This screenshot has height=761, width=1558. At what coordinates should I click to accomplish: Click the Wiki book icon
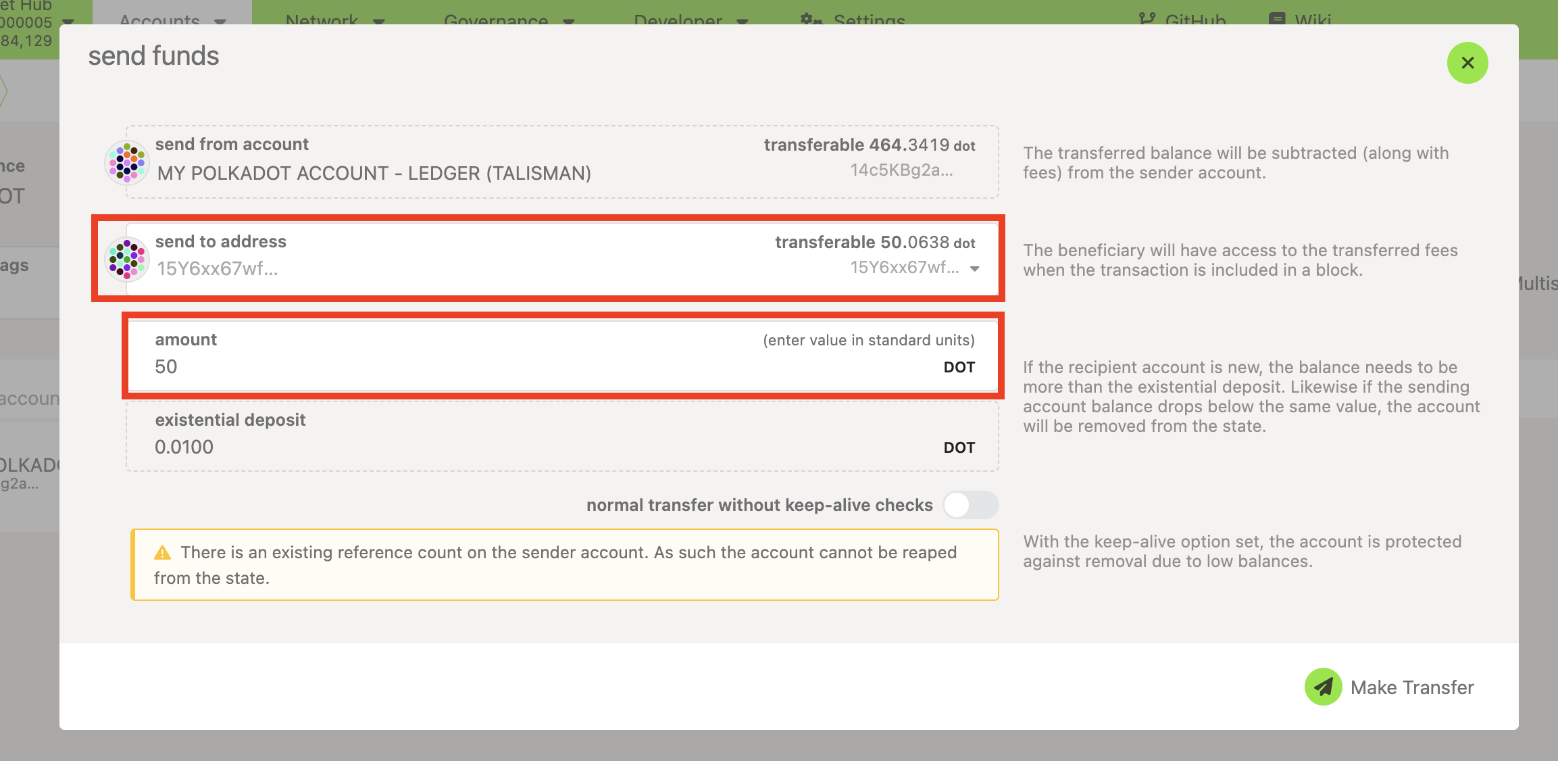click(1277, 19)
